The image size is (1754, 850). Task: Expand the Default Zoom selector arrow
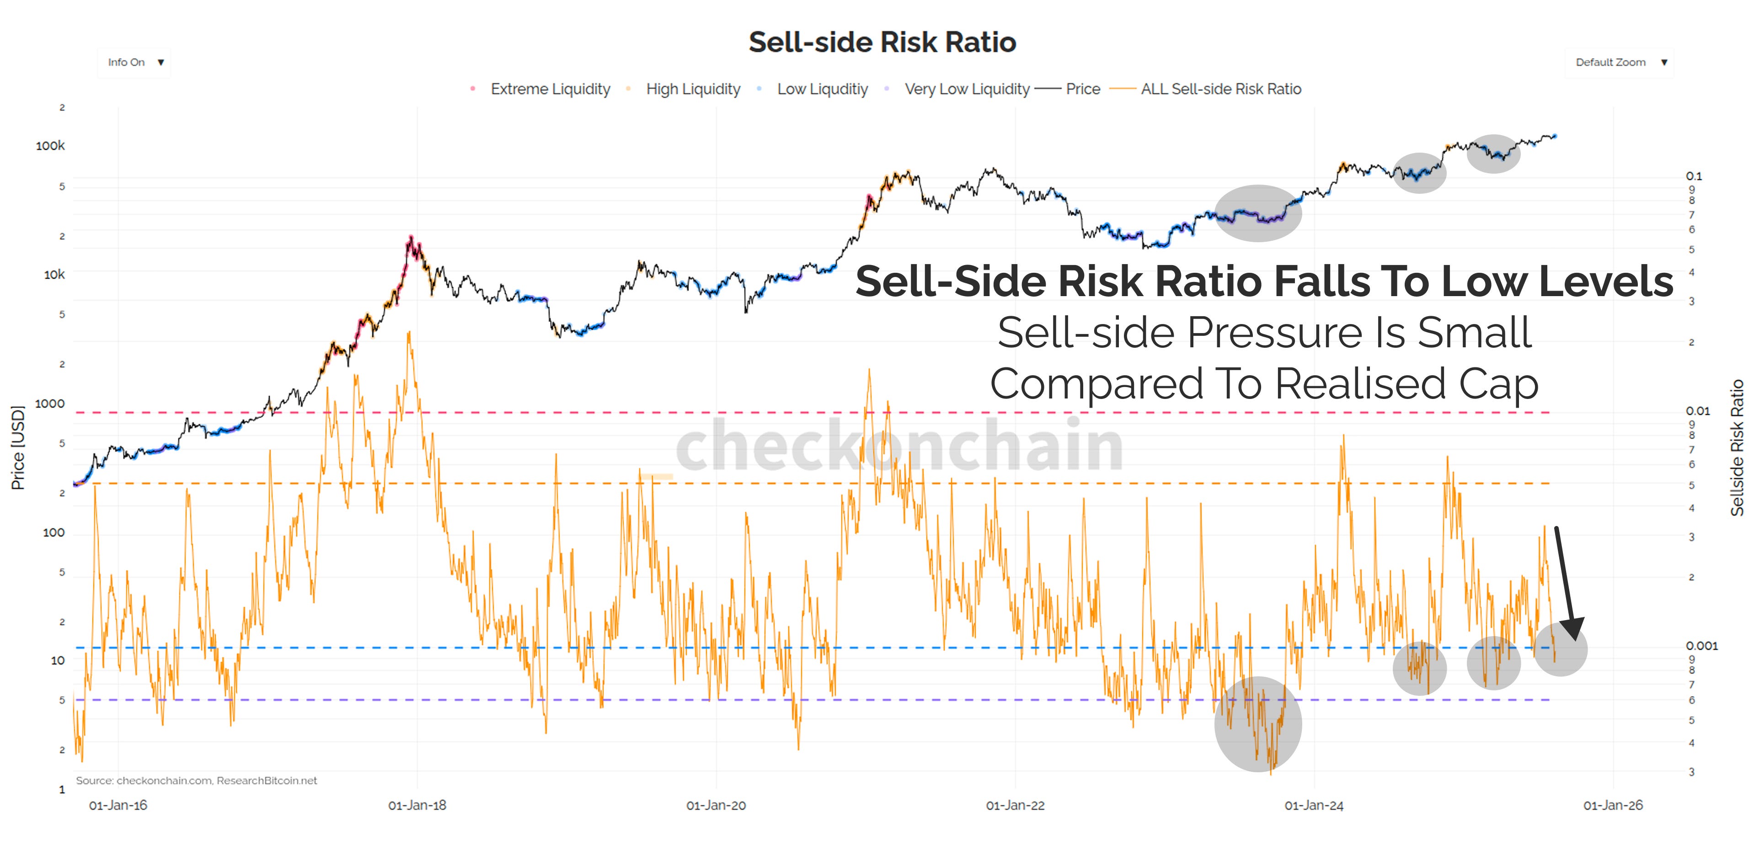1665,62
